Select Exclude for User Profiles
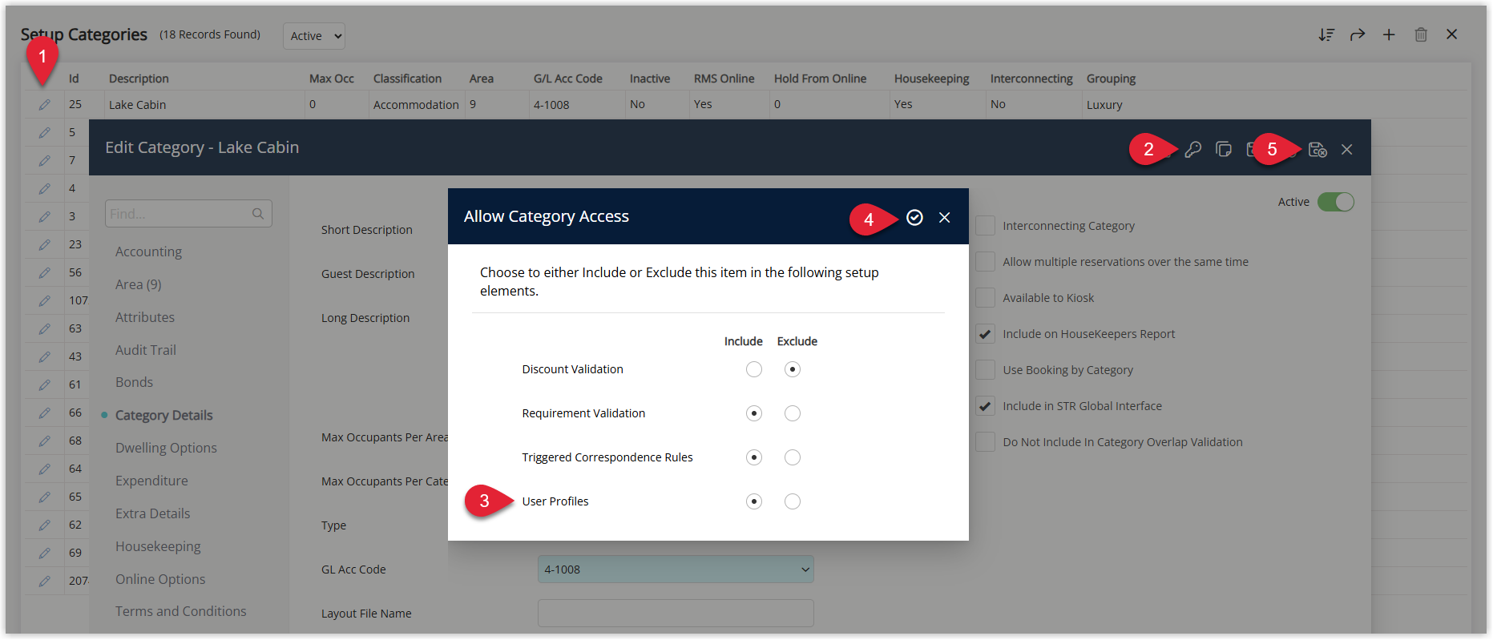 (x=793, y=501)
